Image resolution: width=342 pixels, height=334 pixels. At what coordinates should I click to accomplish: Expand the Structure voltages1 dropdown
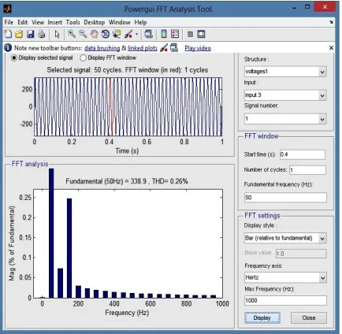pos(285,72)
